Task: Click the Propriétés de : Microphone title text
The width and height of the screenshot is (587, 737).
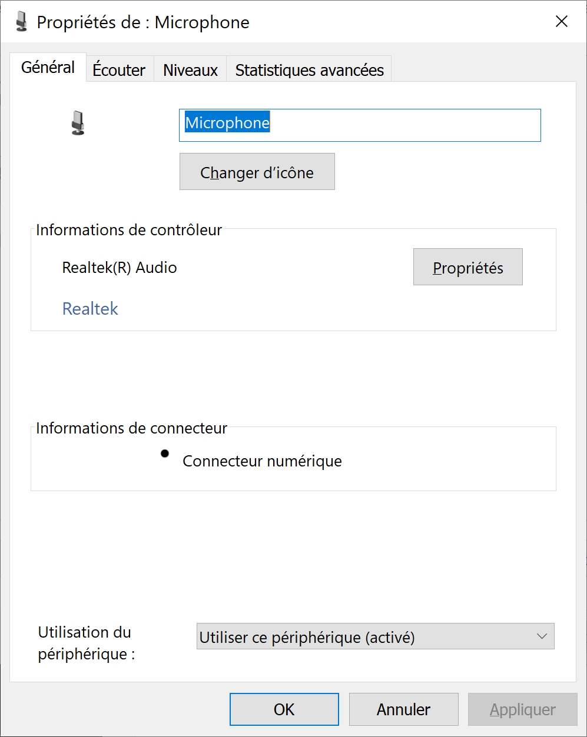Action: [x=143, y=22]
